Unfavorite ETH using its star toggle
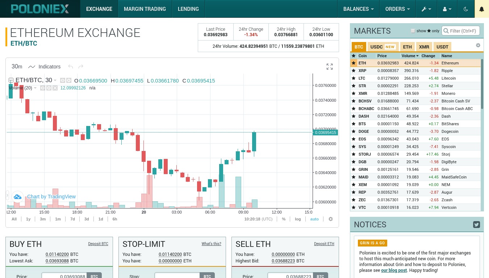Viewport: 489px width, 278px height. pyautogui.click(x=354, y=63)
